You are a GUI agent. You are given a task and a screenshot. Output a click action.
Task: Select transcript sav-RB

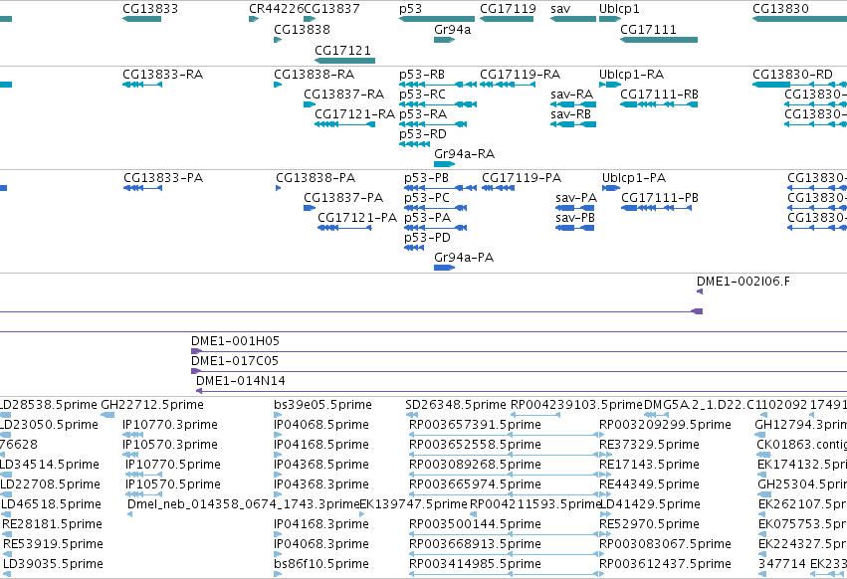coord(571,114)
